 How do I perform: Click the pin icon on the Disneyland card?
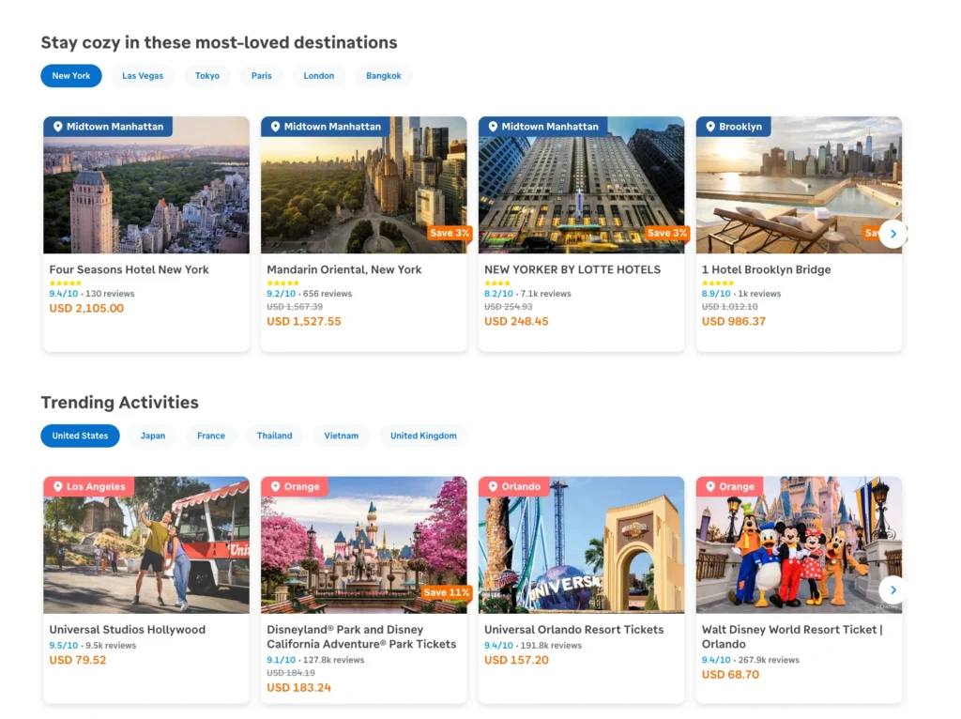[275, 486]
